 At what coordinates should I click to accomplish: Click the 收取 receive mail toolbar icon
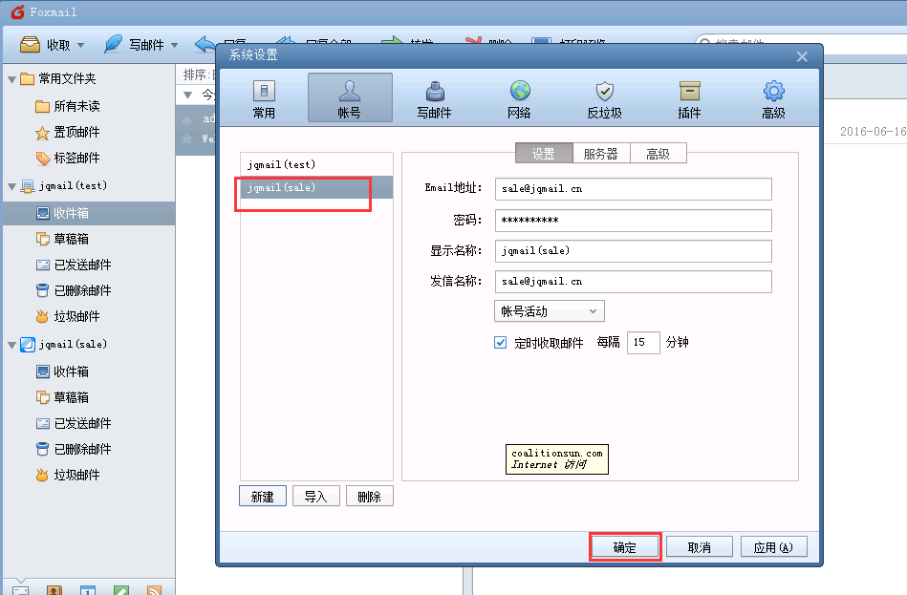click(x=31, y=45)
